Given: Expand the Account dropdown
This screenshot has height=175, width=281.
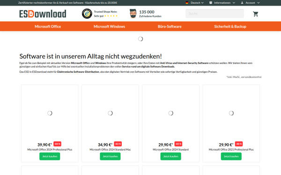Looking at the screenshot, I should click(252, 3).
